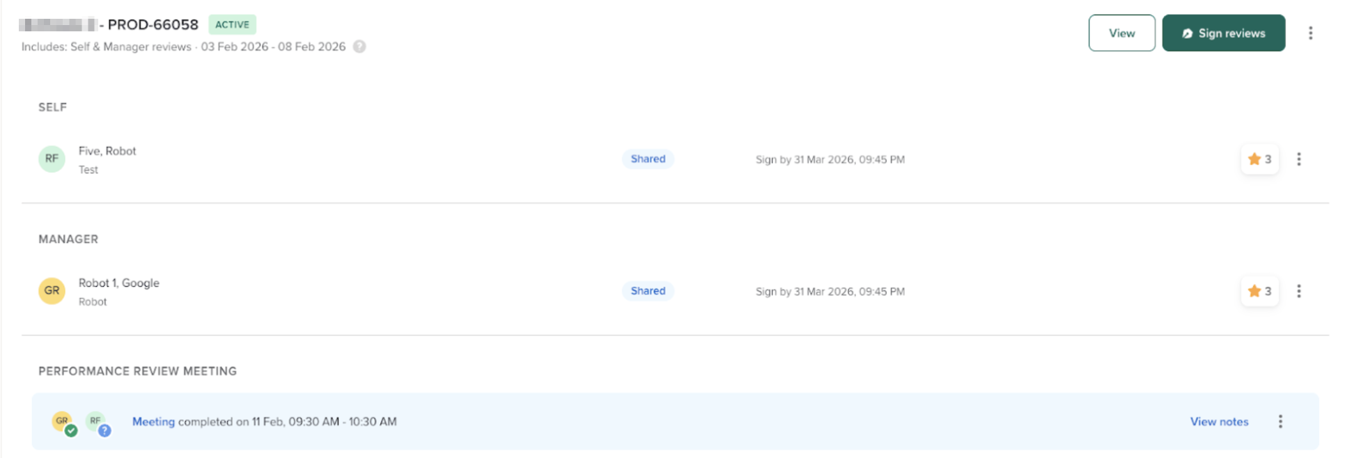Click the GR avatar in the Manager section

(52, 291)
